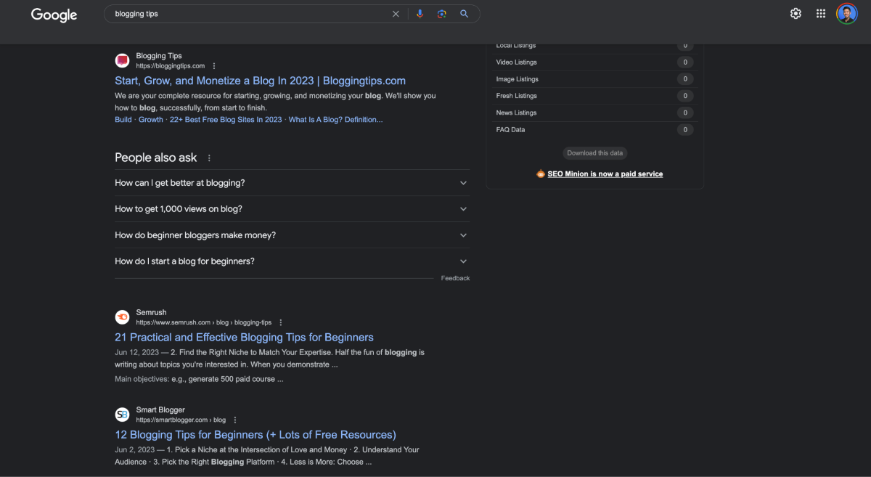The height and width of the screenshot is (477, 871).
Task: Open the 'Growth' sitelink
Action: (x=151, y=120)
